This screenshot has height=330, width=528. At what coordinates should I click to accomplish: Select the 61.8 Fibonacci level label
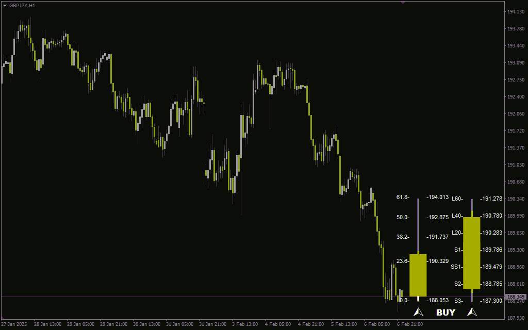coord(403,197)
